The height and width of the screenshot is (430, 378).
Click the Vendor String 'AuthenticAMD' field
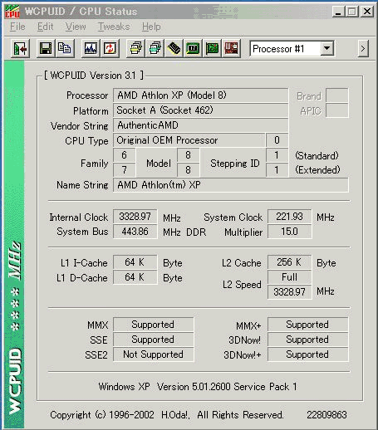(x=201, y=125)
